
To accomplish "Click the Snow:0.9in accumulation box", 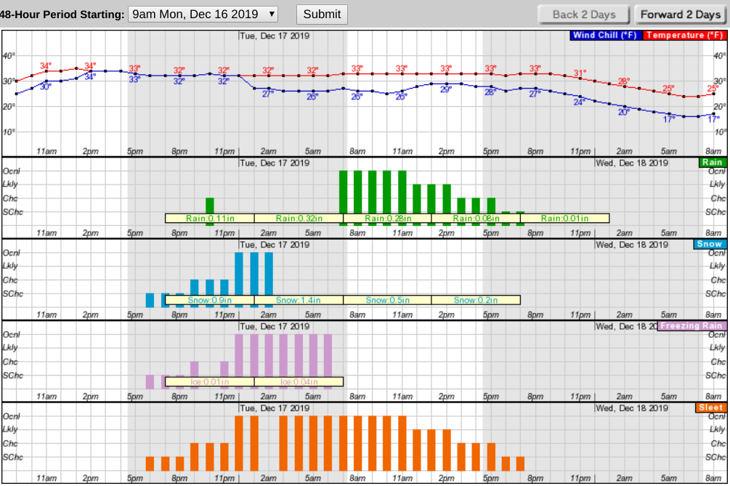I will pos(210,300).
